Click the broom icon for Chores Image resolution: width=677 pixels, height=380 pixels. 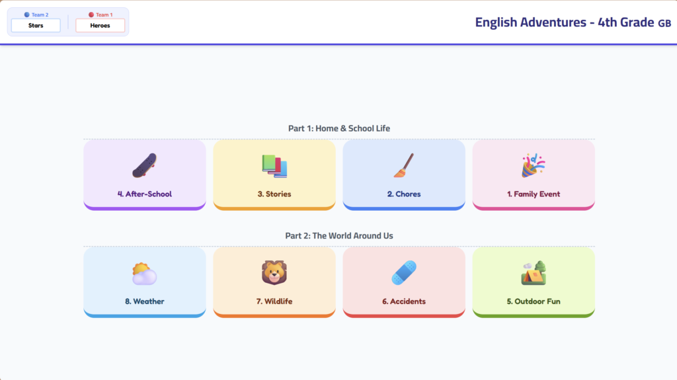[x=403, y=165]
